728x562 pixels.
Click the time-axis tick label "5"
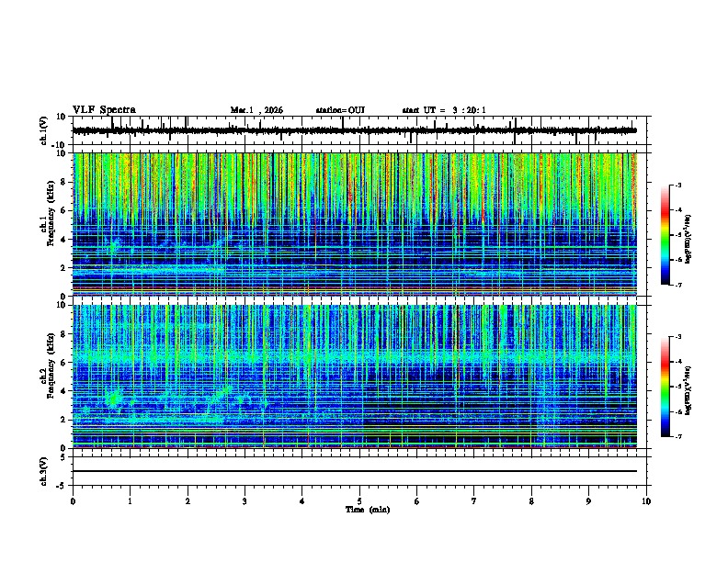359,501
